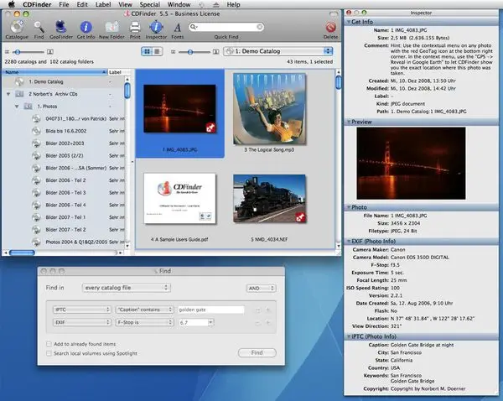The width and height of the screenshot is (503, 401).
Task: Remove the EXIF criteria row
Action: pos(257,323)
